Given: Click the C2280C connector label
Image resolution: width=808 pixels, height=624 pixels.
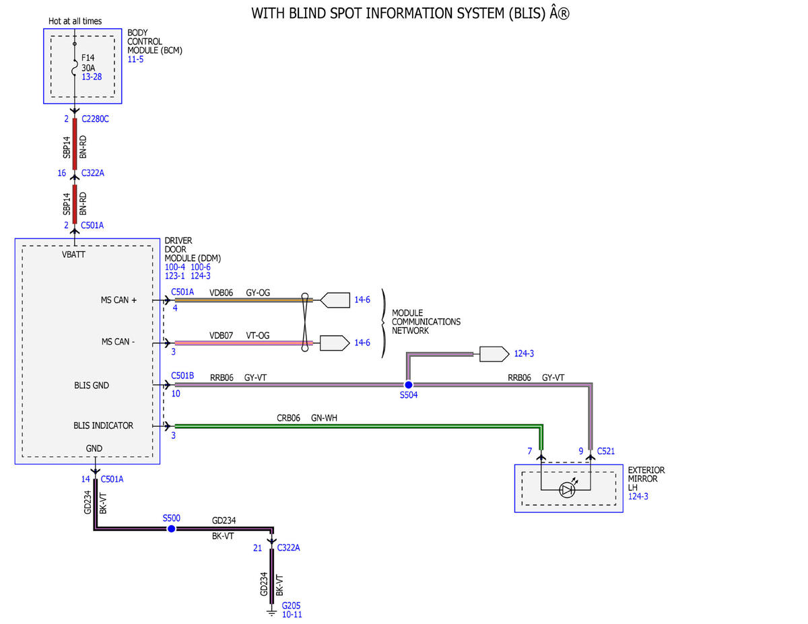Looking at the screenshot, I should point(95,119).
